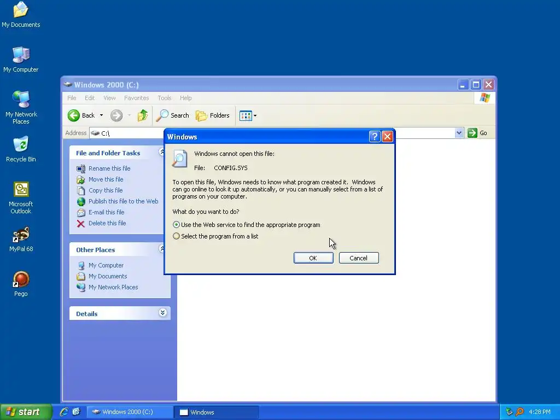Go up one folder level
The width and height of the screenshot is (560, 420).
[x=143, y=115]
